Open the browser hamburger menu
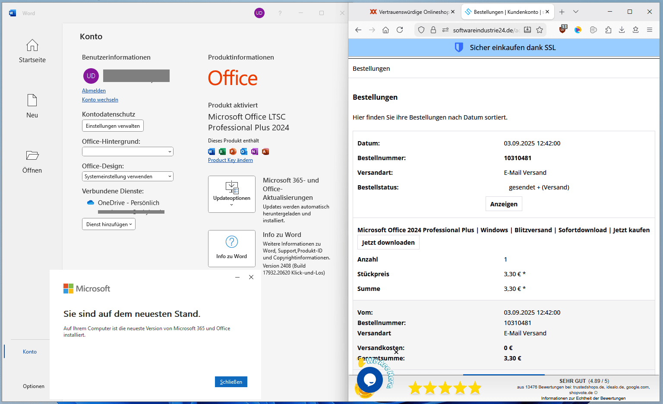Image resolution: width=663 pixels, height=404 pixels. [x=649, y=30]
